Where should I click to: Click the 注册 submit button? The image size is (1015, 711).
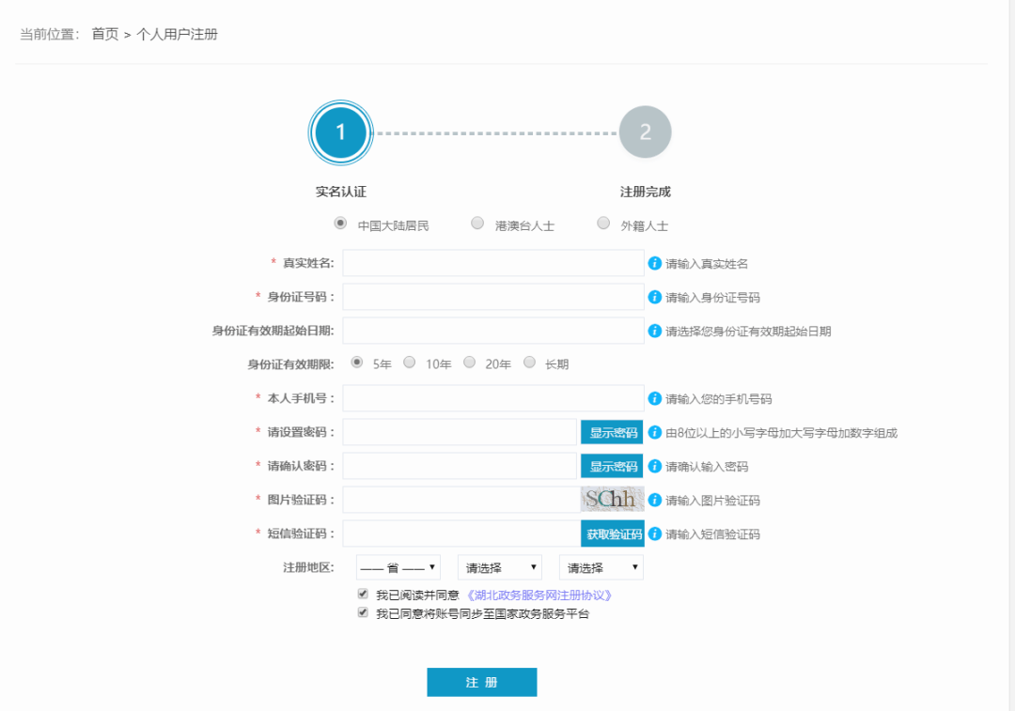click(x=481, y=682)
